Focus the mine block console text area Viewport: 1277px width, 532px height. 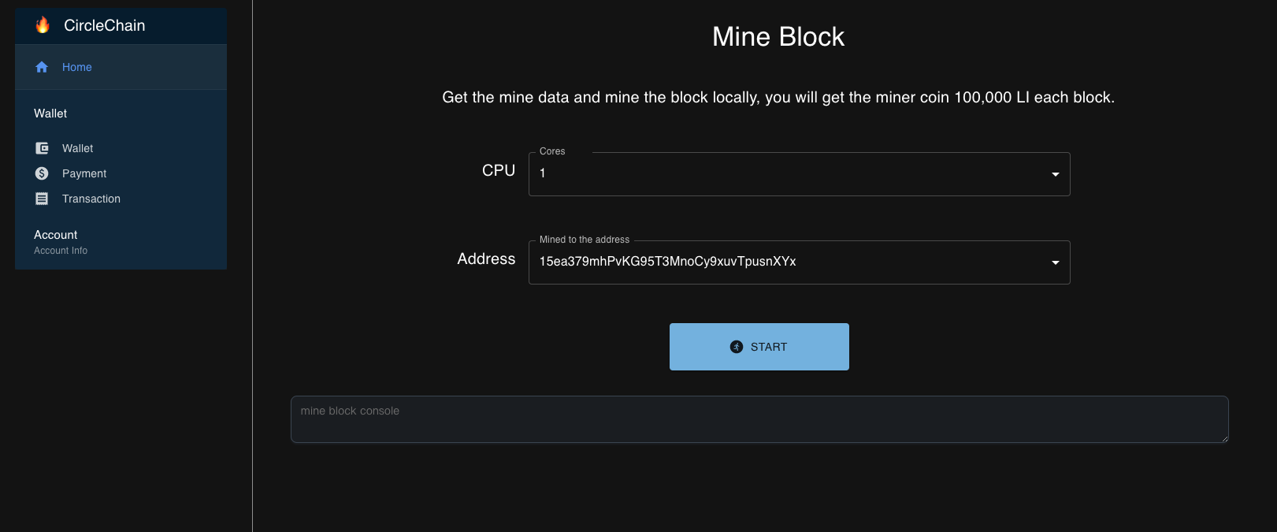point(759,419)
